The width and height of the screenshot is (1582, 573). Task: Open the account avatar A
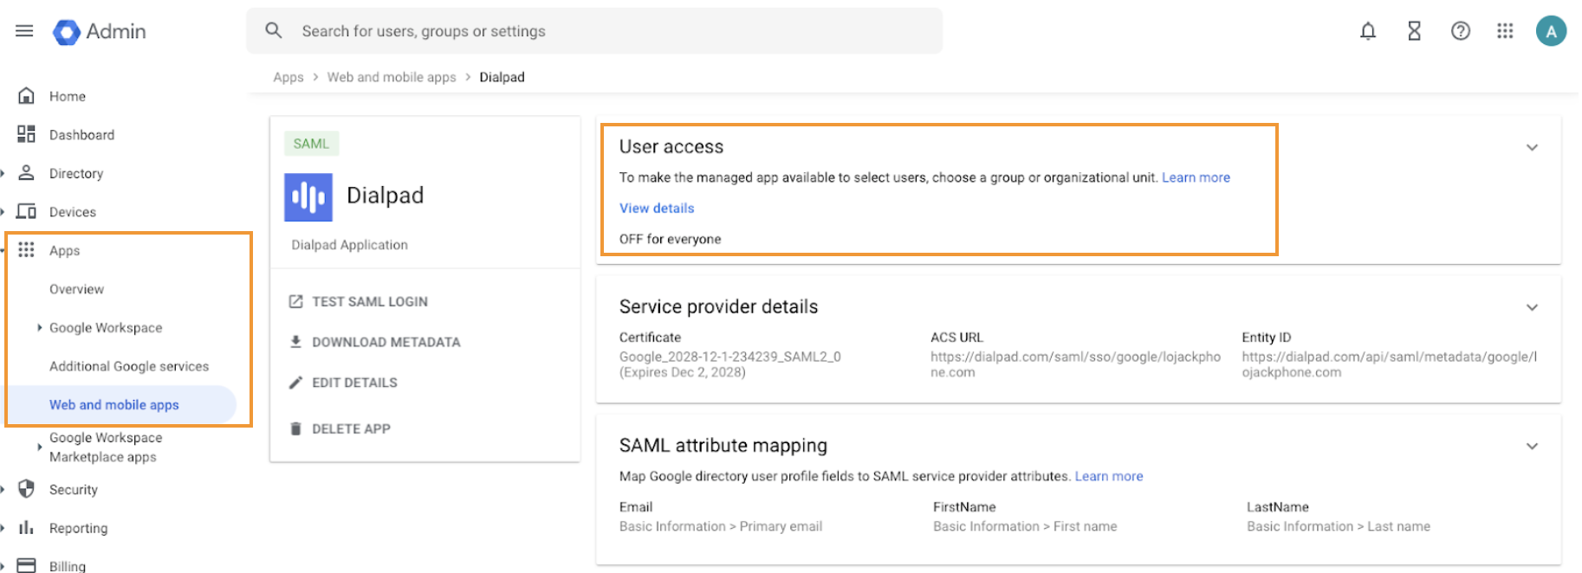coord(1551,31)
